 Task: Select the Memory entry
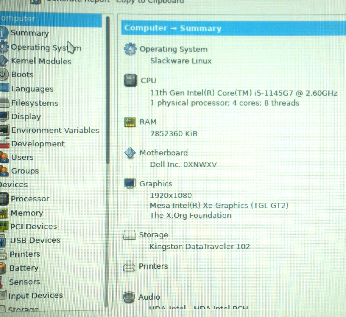click(x=27, y=213)
